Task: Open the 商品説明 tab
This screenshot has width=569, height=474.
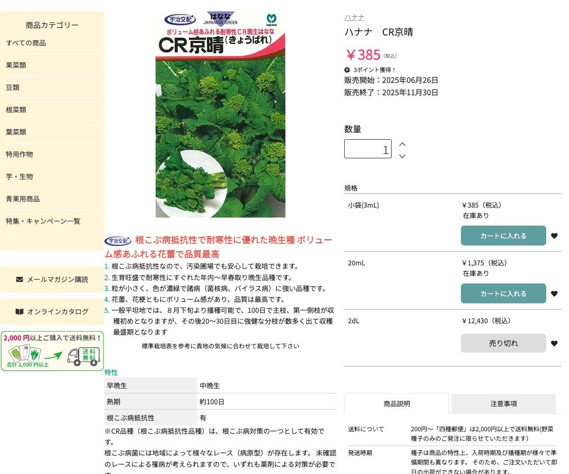Action: [x=397, y=403]
